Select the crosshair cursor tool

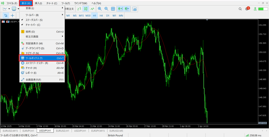pos(12,15)
